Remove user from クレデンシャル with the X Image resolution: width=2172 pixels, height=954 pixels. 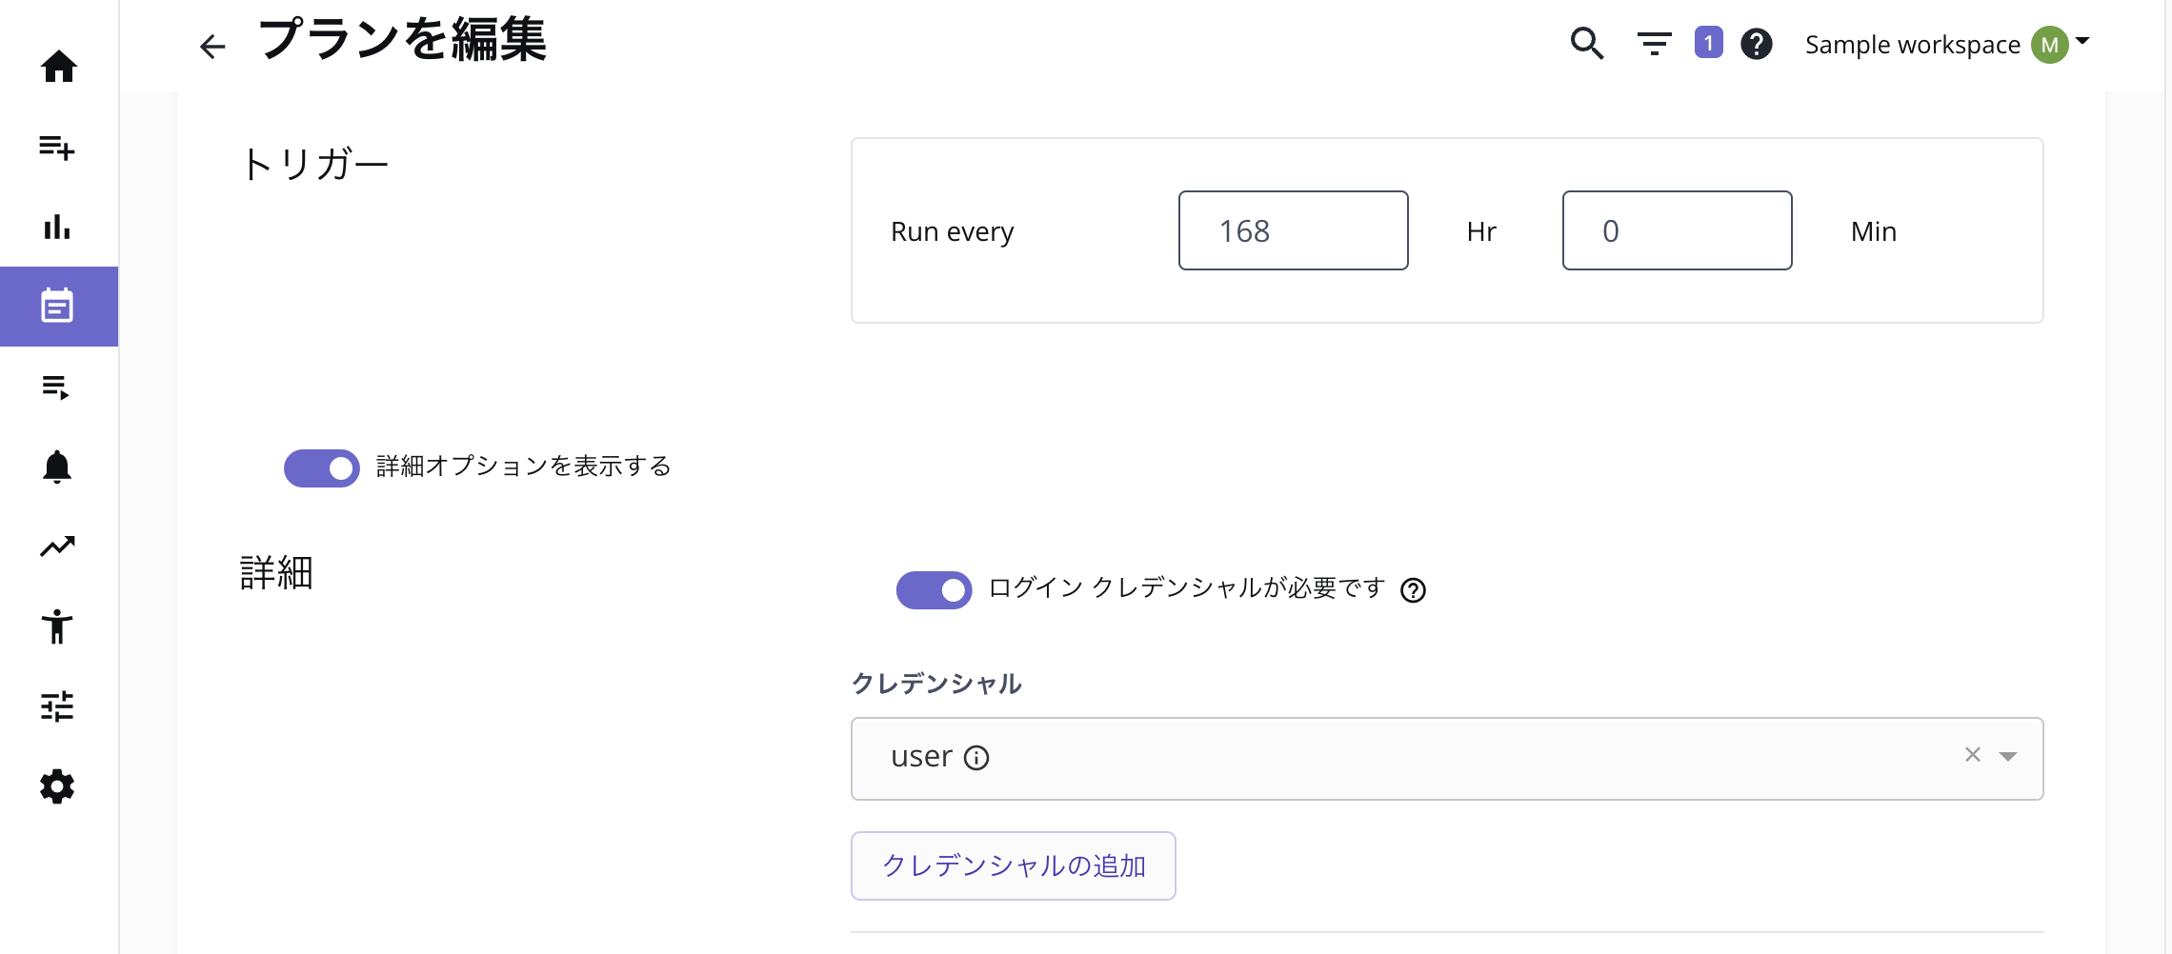coord(1970,756)
